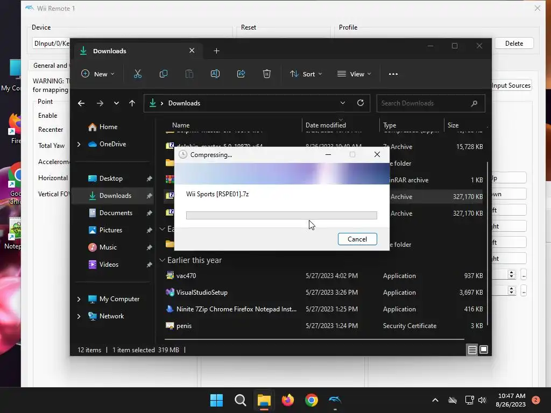
Task: Select Ninite 7Zip Chrome Firefox installer
Action: (x=323, y=309)
